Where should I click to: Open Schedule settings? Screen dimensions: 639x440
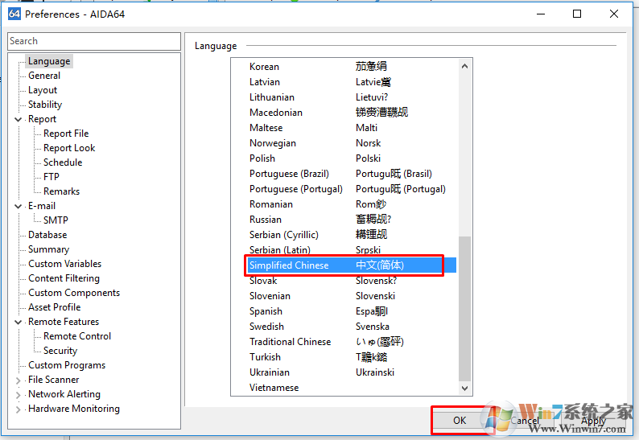63,162
